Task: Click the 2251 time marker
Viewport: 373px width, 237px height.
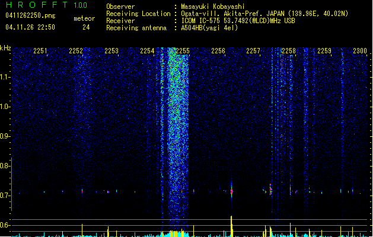Action: pyautogui.click(x=40, y=51)
